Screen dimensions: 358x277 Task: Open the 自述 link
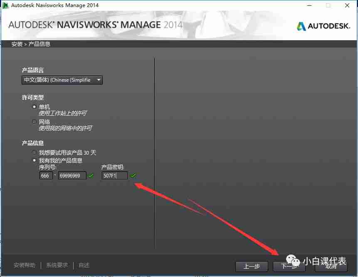84,265
